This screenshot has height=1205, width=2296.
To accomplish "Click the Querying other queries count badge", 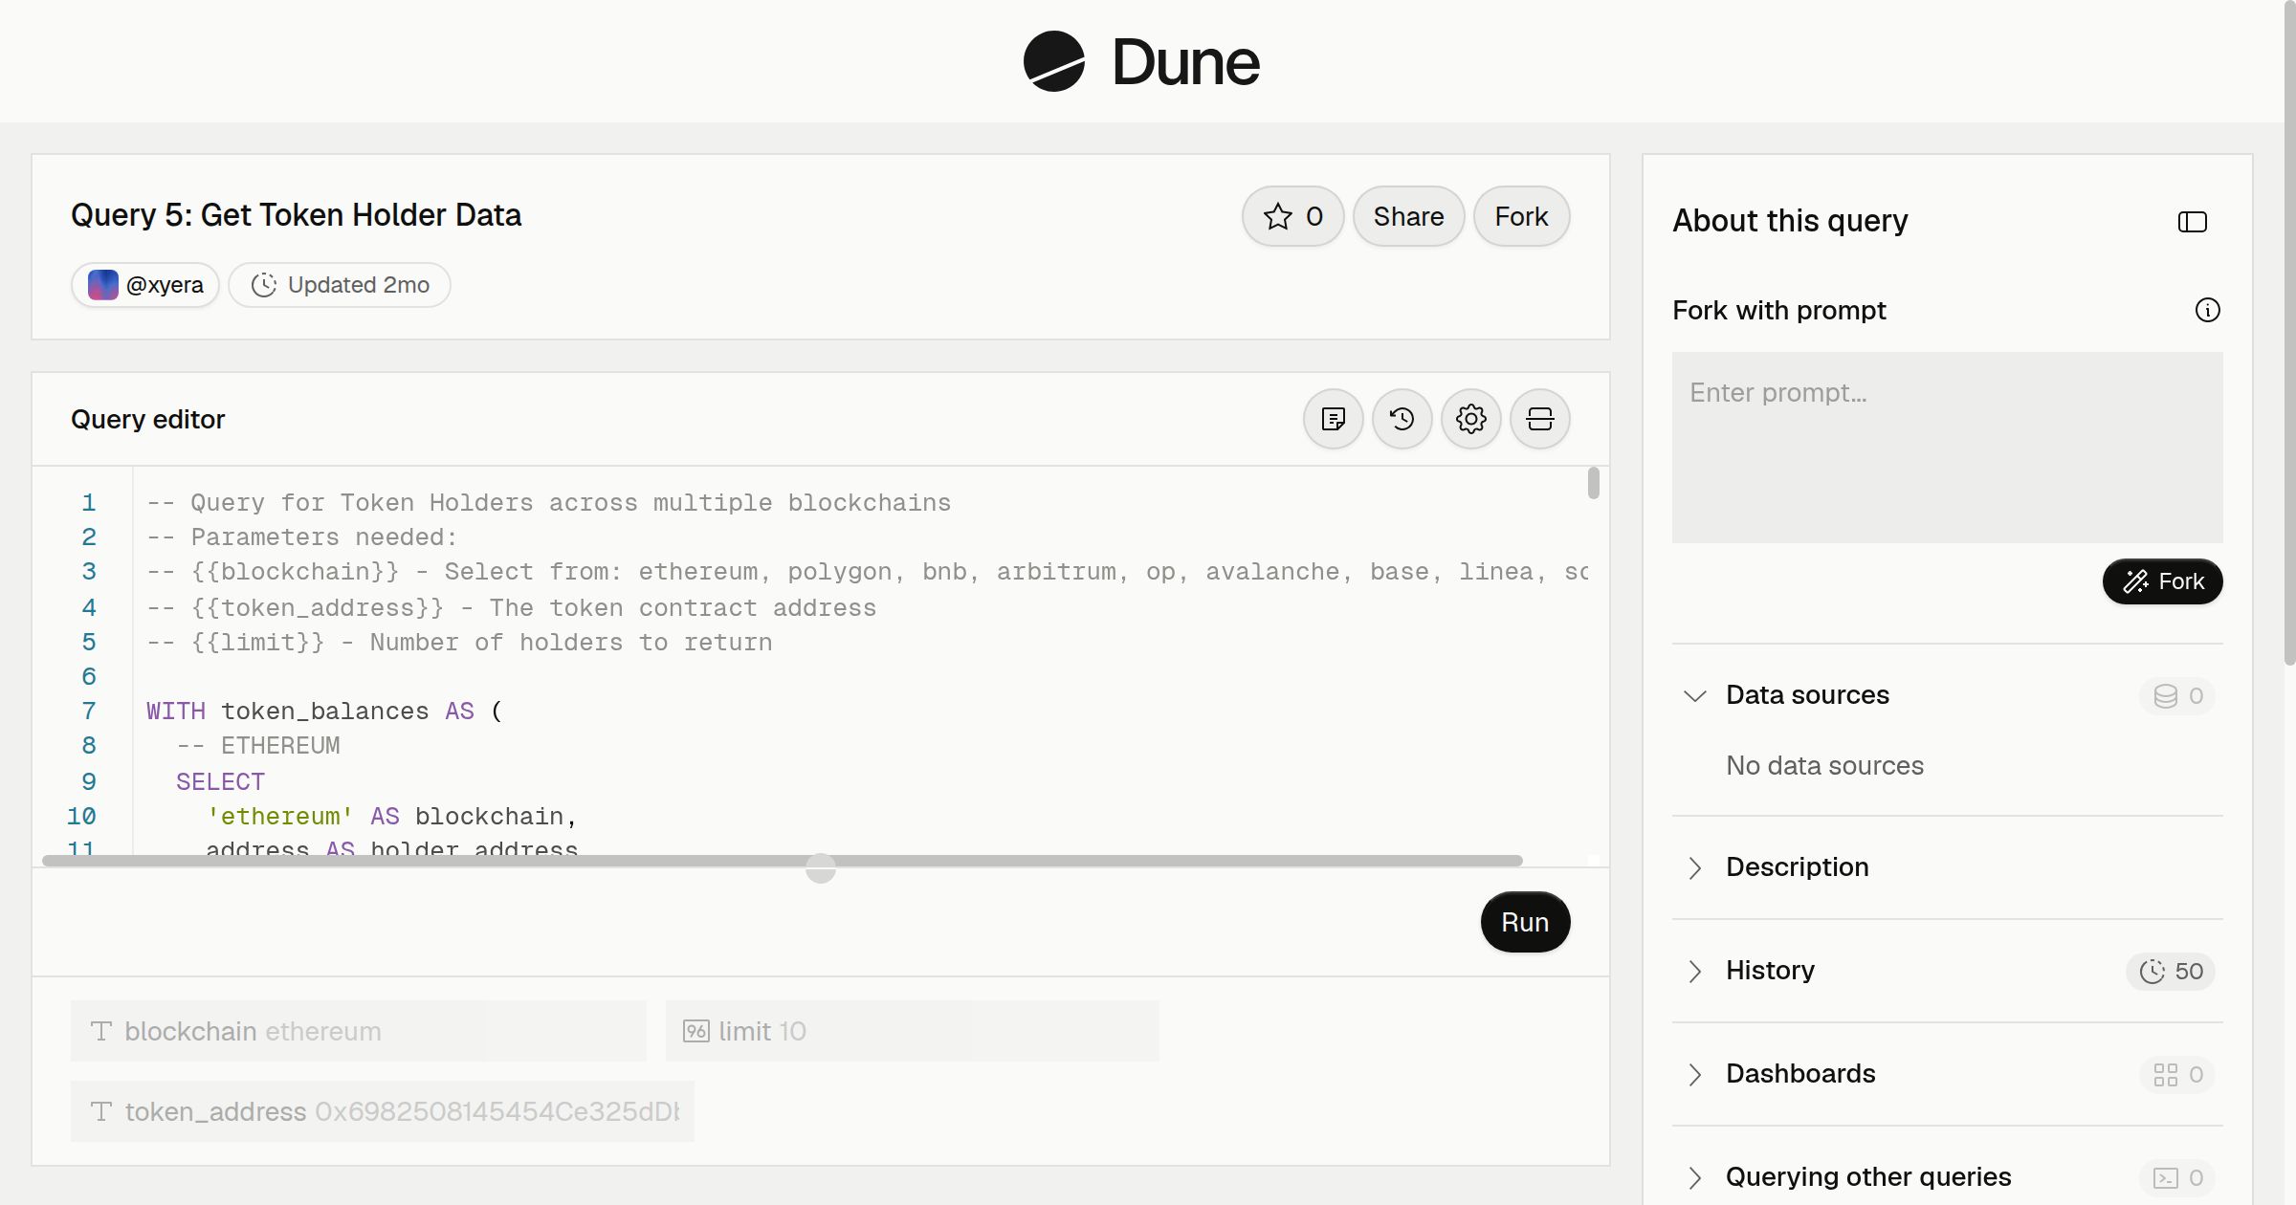I will pos(2177,1177).
